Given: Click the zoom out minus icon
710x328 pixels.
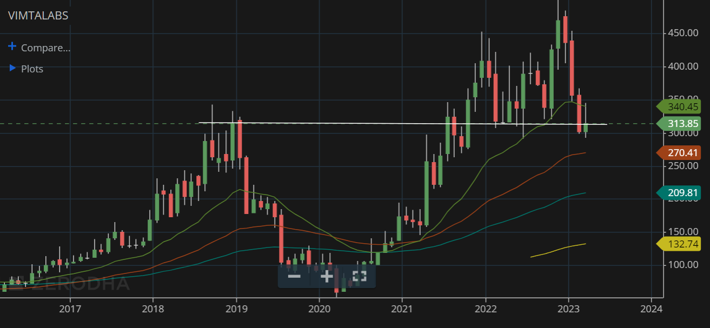Looking at the screenshot, I should (x=294, y=277).
